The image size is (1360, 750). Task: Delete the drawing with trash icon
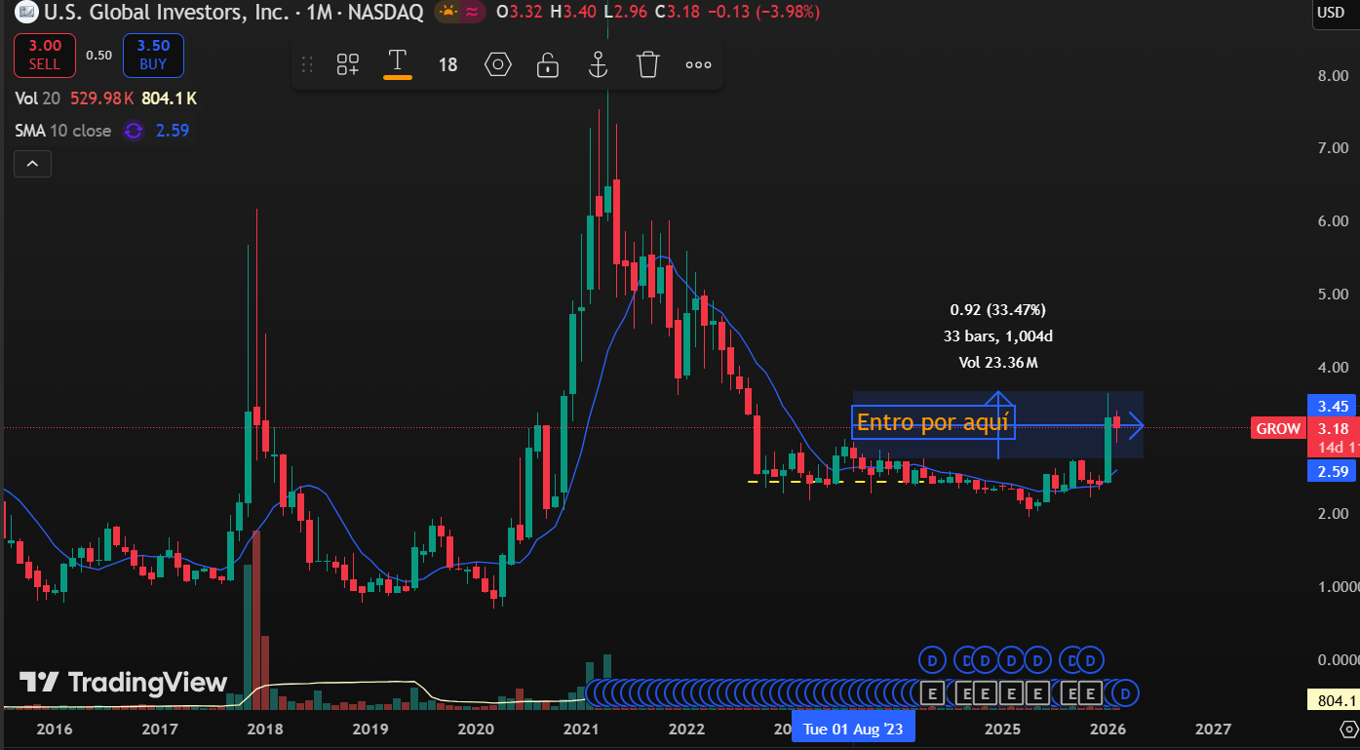(x=648, y=64)
